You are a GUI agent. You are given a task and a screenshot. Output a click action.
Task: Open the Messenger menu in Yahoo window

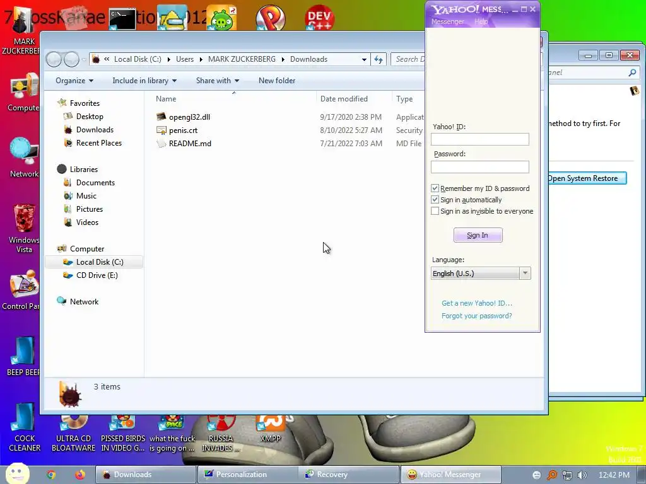[447, 21]
